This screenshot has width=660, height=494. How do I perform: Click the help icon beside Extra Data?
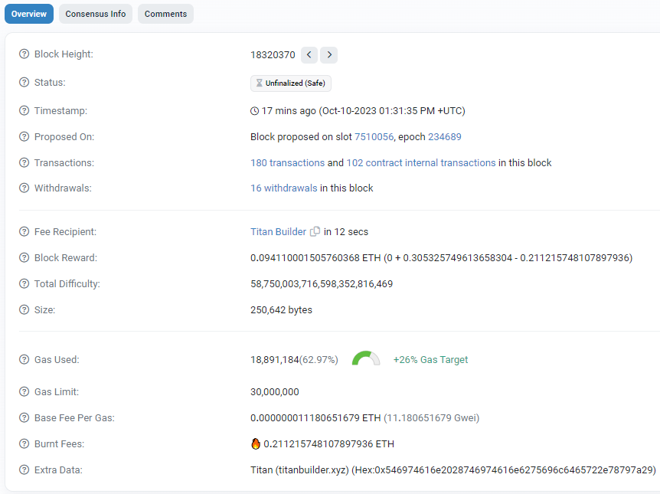[25, 469]
